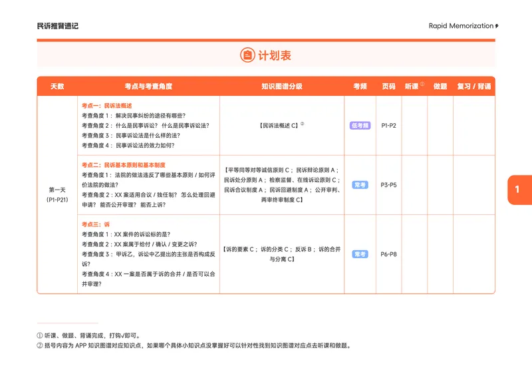532x380 pixels.
Task: Click the 考频 column header
Action: point(360,87)
